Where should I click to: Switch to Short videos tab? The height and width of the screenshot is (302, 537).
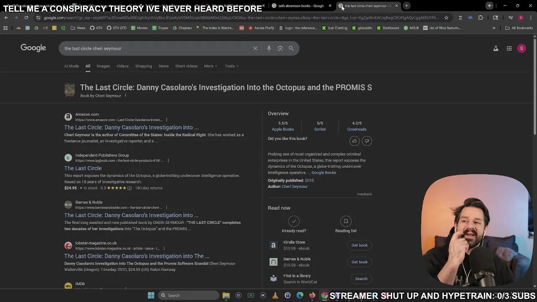coord(186,66)
